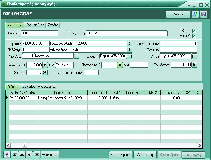Select row marker of material 24.00.000.00
The height and width of the screenshot is (160, 211).
pyautogui.click(x=7, y=98)
